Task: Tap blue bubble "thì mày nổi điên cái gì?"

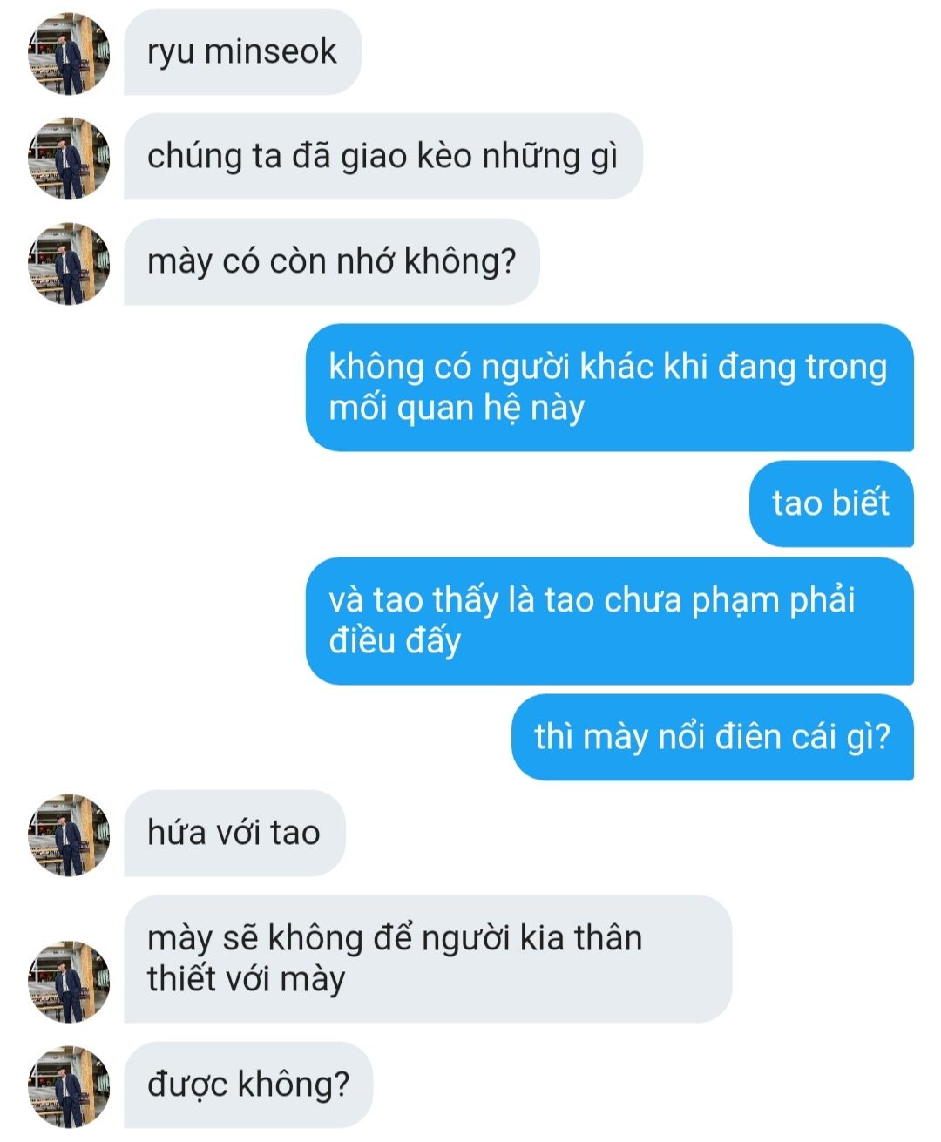Action: [x=712, y=737]
